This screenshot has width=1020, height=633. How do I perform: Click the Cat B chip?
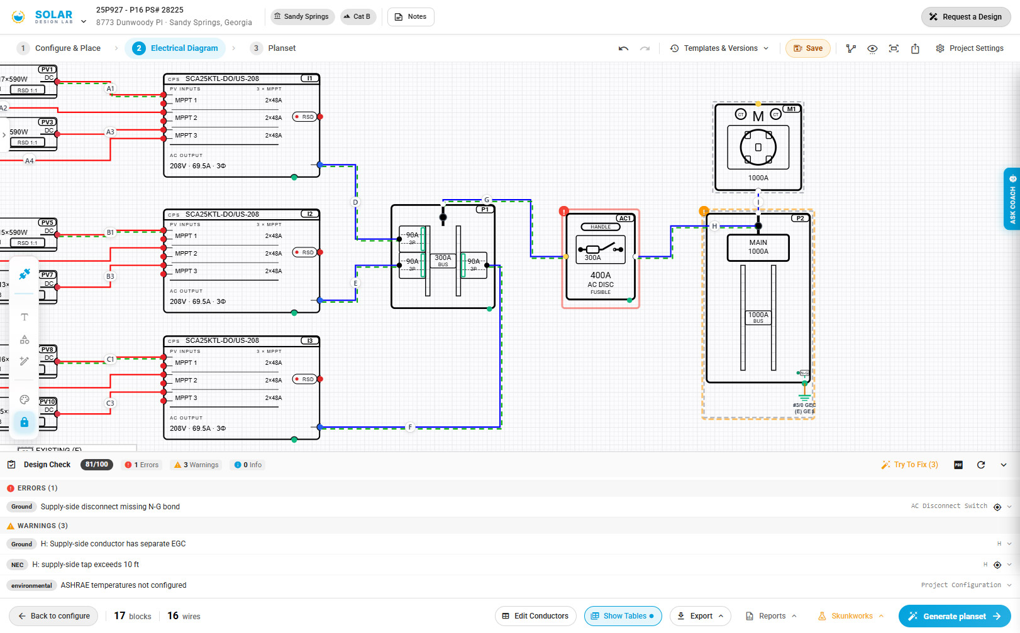(x=358, y=17)
